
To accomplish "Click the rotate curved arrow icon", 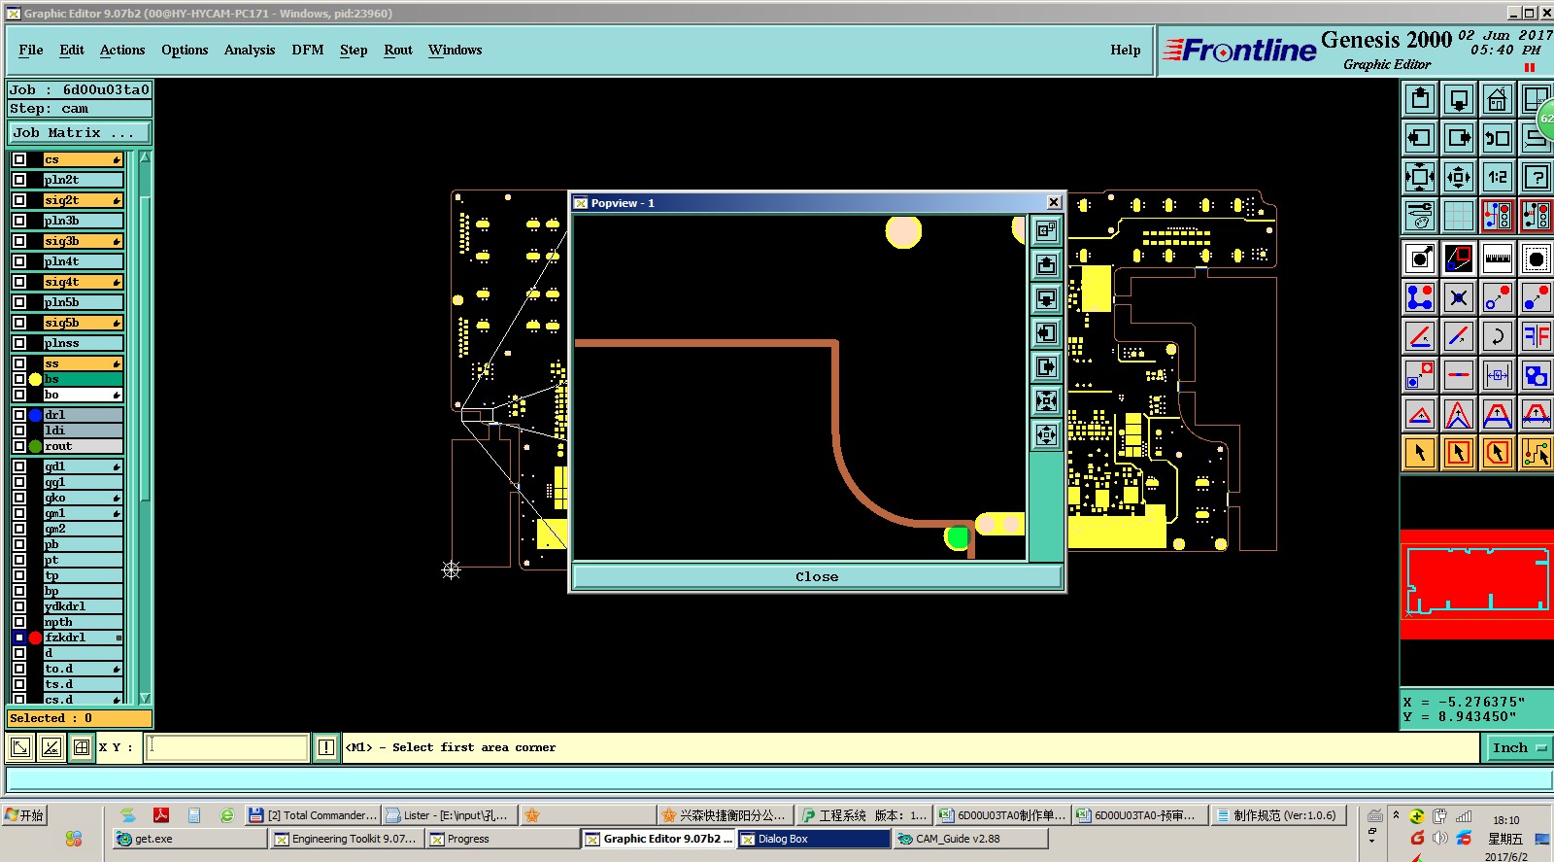I will point(1498,336).
